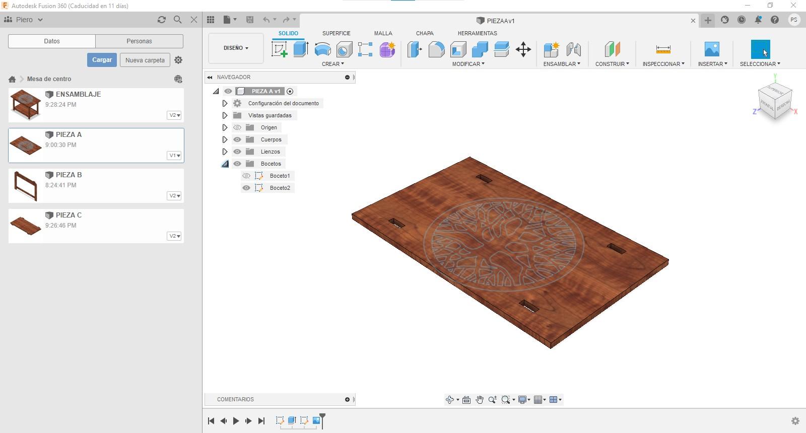Screen dimensions: 806x433
Task: Click the Combine tool icon
Action: [480, 49]
